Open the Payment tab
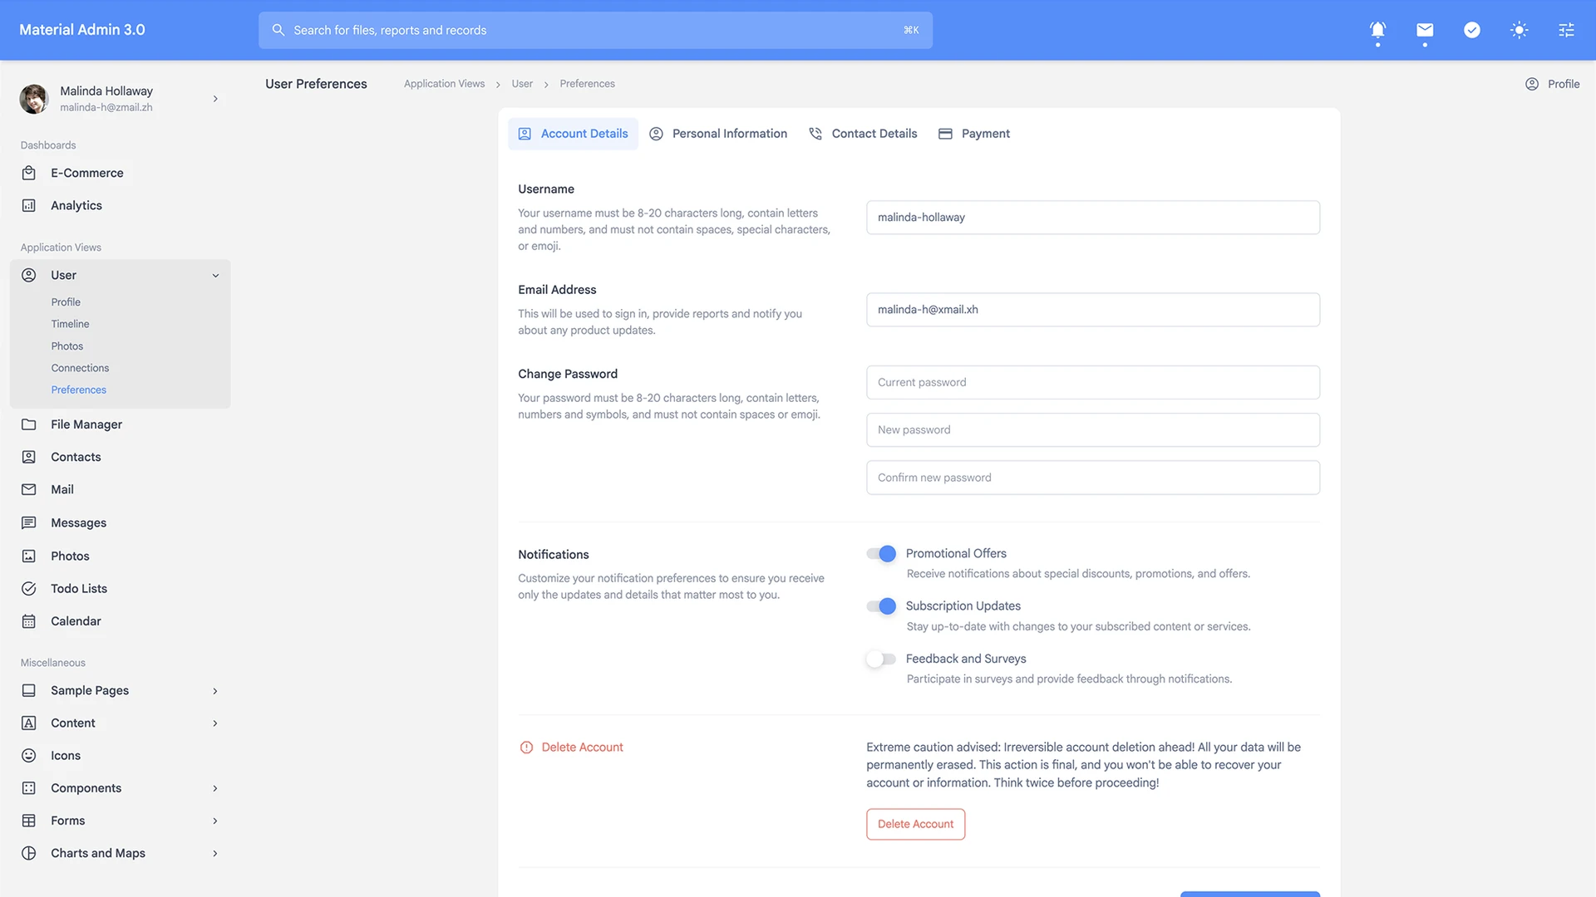The width and height of the screenshot is (1596, 897). coord(974,134)
